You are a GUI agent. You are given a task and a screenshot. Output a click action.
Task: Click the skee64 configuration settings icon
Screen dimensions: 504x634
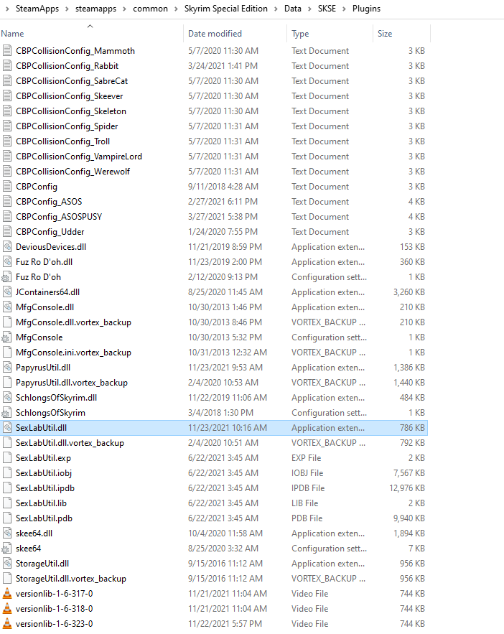[6, 549]
